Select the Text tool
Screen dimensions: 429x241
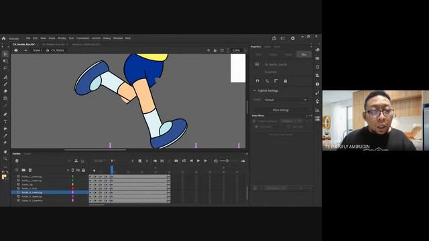tap(5, 122)
